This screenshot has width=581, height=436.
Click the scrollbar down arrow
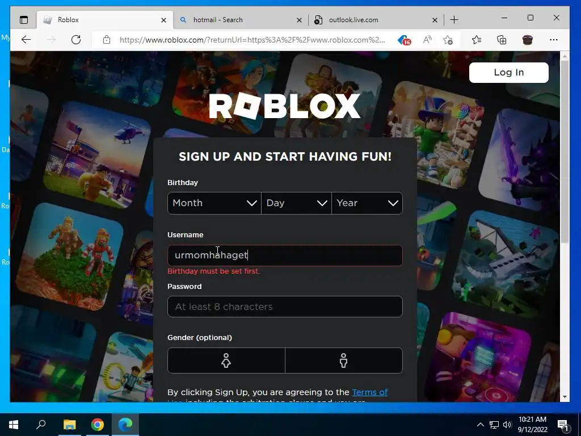click(565, 397)
